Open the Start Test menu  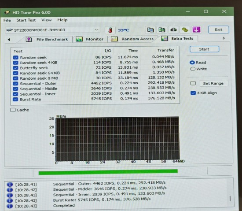click(x=26, y=20)
